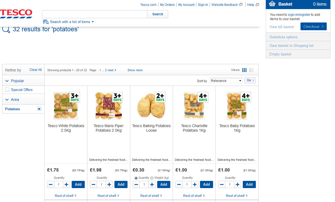Collapse the Area filter section

click(7, 100)
